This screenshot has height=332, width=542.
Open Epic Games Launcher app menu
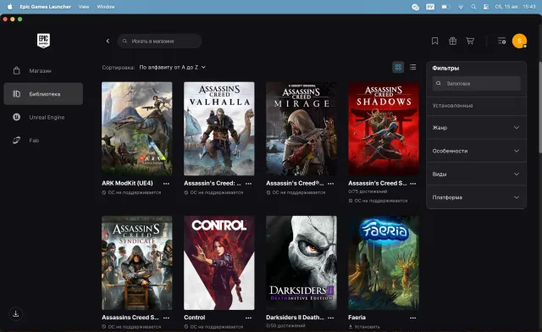(45, 7)
